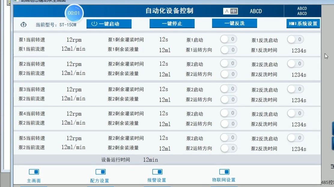The image size is (334, 187).
Task: Open 配方设置 via its icon
Action: click(101, 171)
